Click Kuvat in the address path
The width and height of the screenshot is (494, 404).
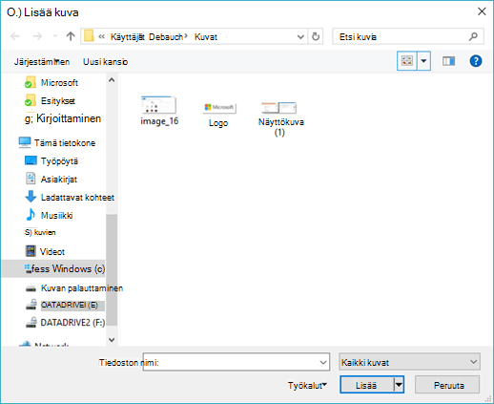[206, 37]
